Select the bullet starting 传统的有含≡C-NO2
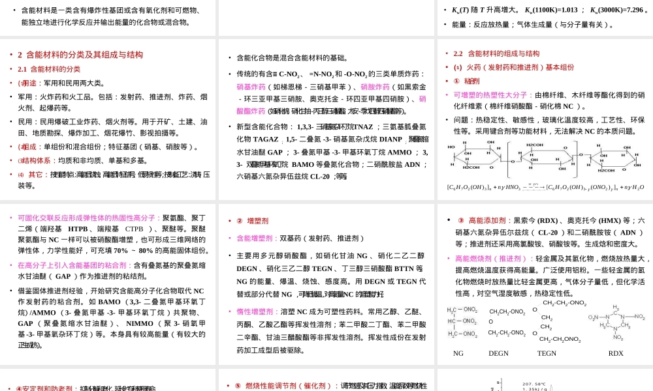Screen dimensions: 653x391 point(332,93)
